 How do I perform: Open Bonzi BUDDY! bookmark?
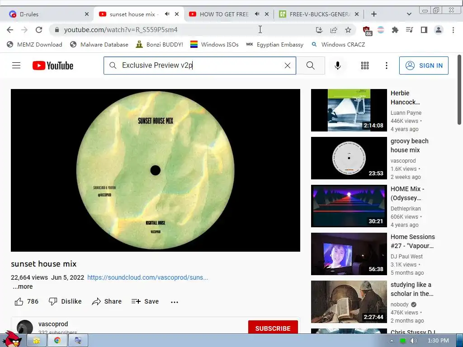coord(160,45)
